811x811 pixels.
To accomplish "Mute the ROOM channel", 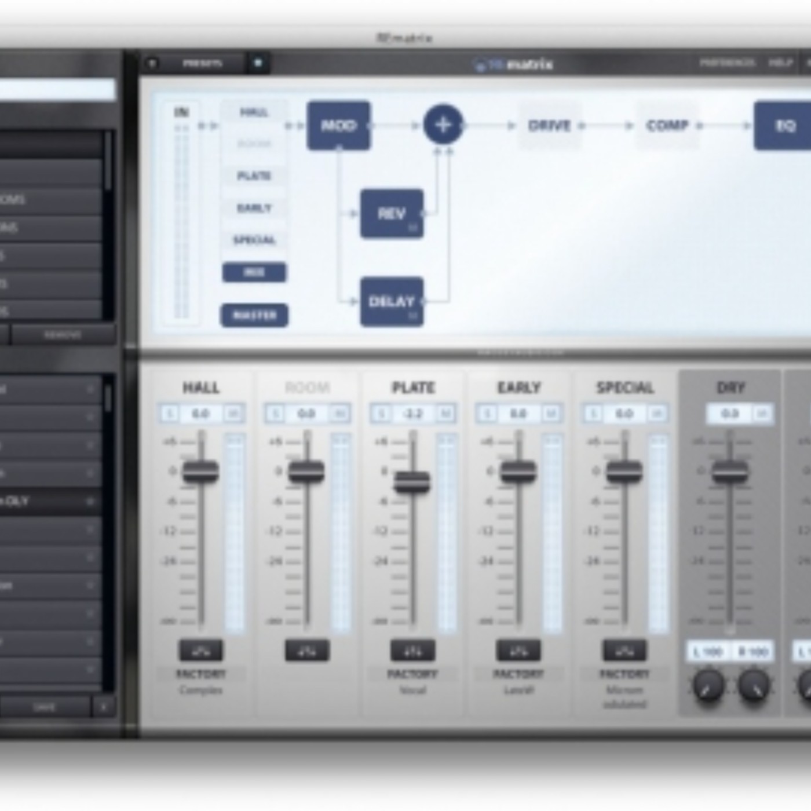I will coord(339,413).
